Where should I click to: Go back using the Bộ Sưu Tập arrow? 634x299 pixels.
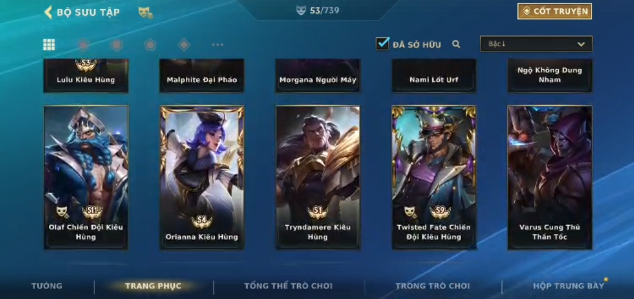tap(48, 12)
